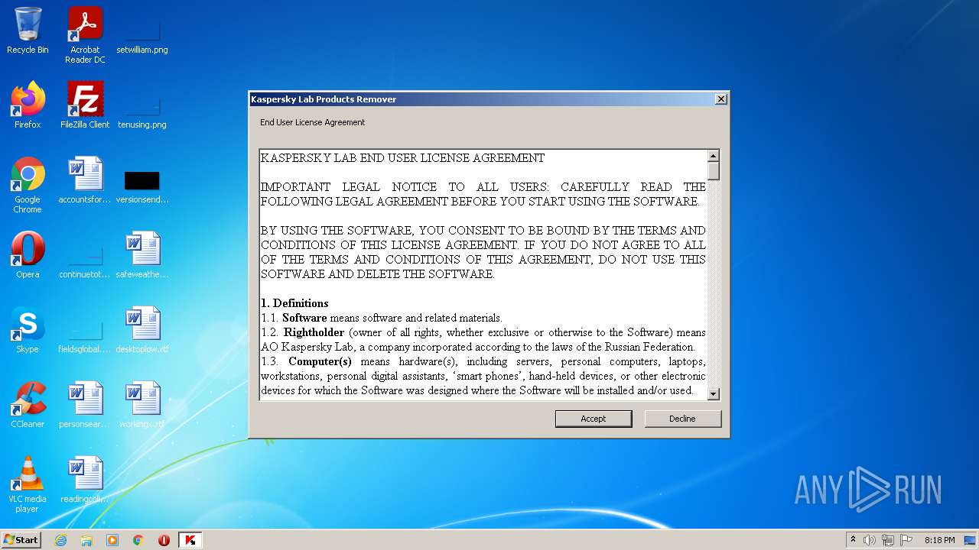Select the setwilliam.png desktop file
The image size is (979, 550).
[x=142, y=34]
